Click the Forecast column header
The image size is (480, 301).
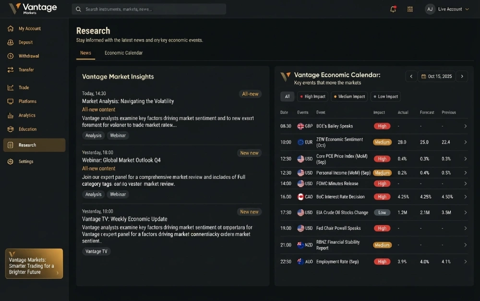click(427, 113)
